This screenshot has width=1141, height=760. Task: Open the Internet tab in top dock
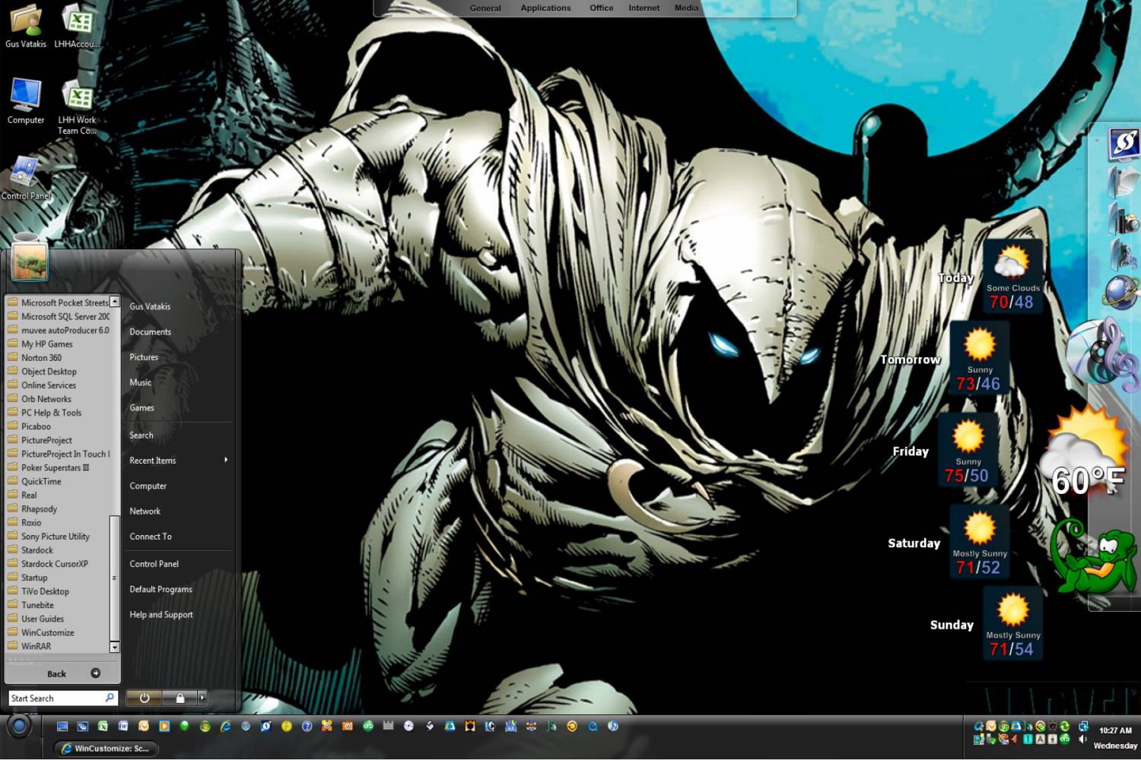(644, 8)
